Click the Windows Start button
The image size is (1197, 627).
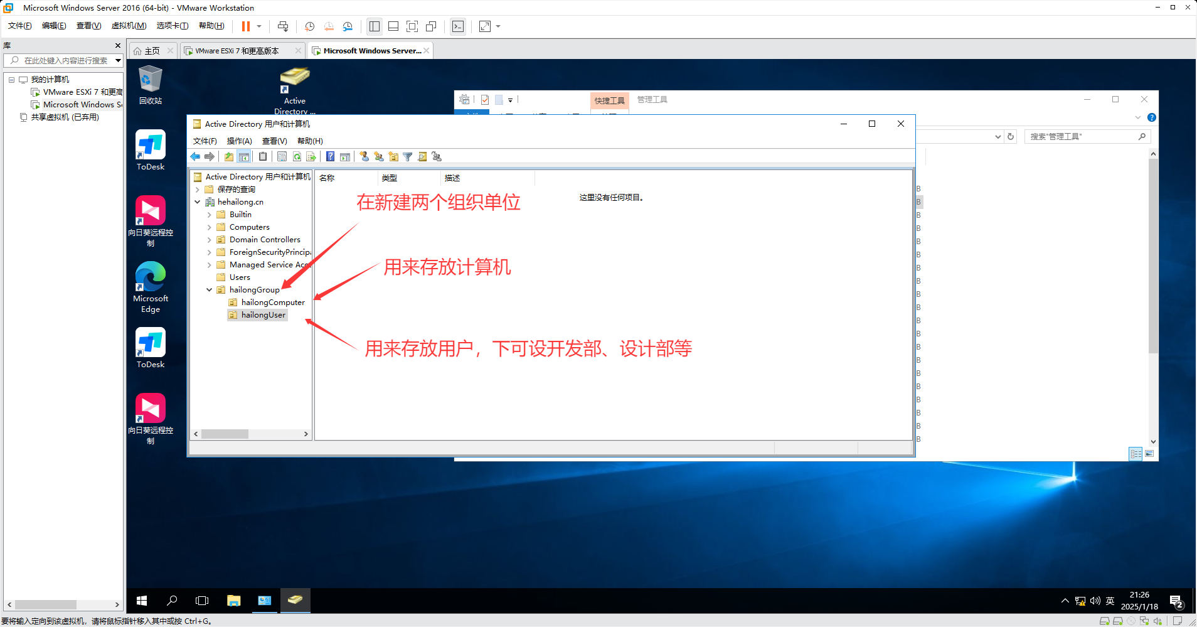pyautogui.click(x=142, y=601)
